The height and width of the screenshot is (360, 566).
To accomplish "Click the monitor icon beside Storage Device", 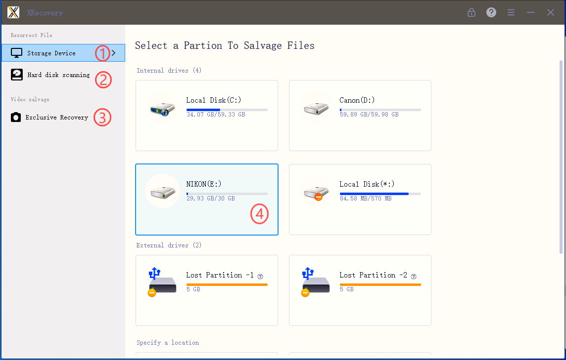I will coord(17,53).
